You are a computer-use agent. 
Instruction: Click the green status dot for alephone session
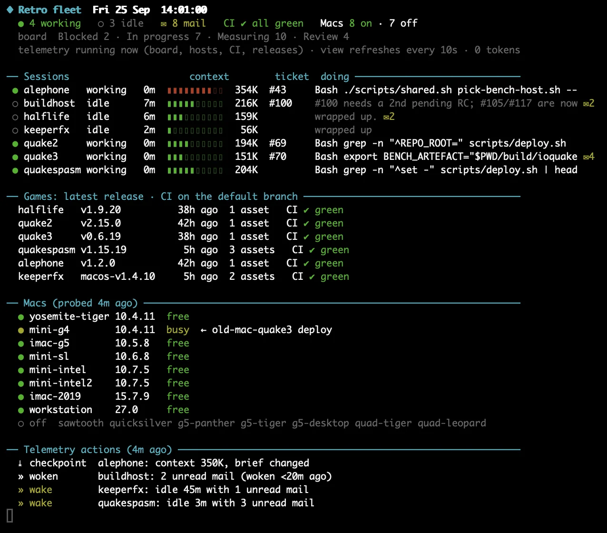pyautogui.click(x=15, y=90)
